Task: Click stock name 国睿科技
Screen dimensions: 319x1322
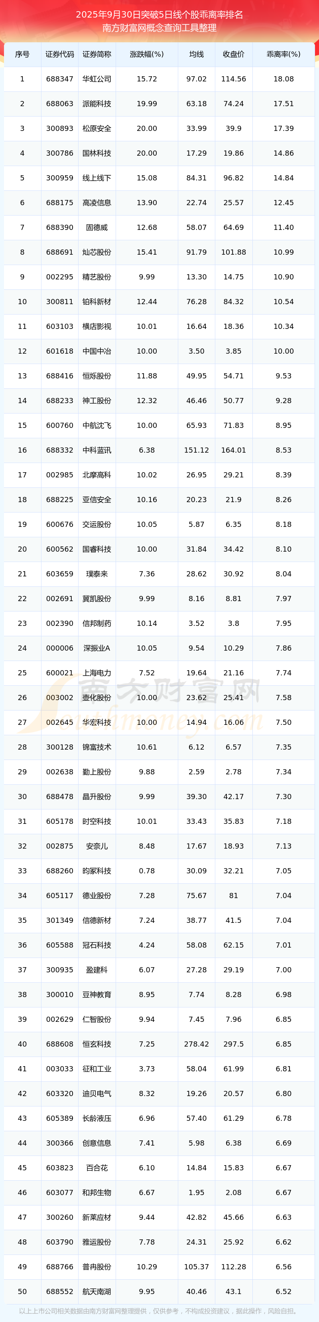Action: coord(97,549)
